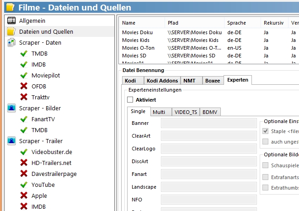This screenshot has width=299, height=211.
Task: Open HD-Trailers.net trailer settings
Action: (51, 163)
